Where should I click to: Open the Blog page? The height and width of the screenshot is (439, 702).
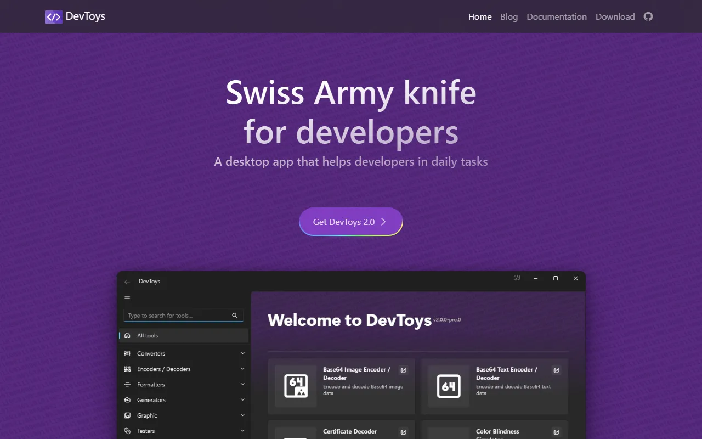509,16
